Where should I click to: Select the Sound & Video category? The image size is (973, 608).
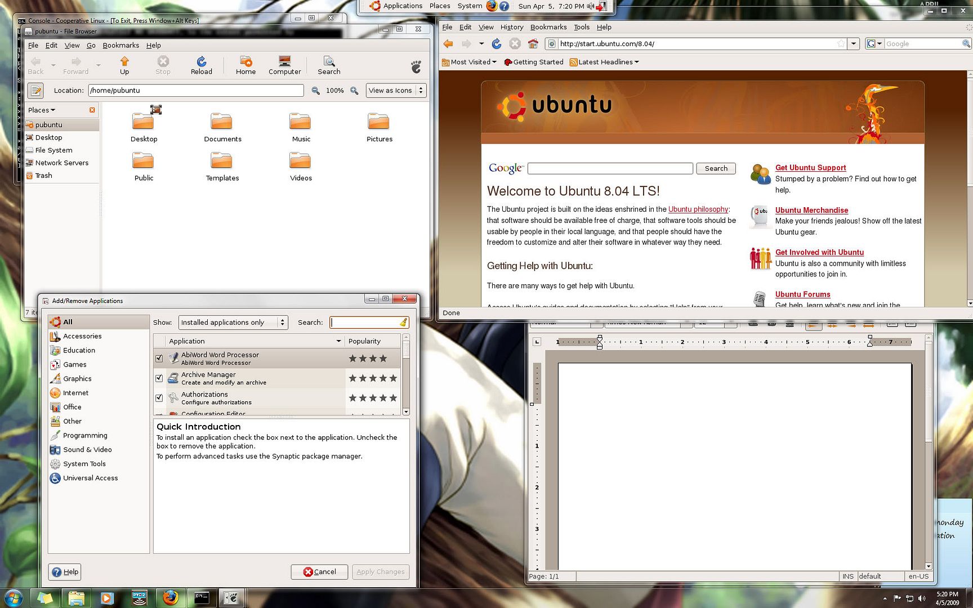click(87, 449)
